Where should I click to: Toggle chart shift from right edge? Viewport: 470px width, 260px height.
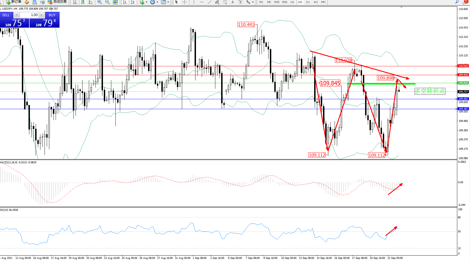(133, 2)
